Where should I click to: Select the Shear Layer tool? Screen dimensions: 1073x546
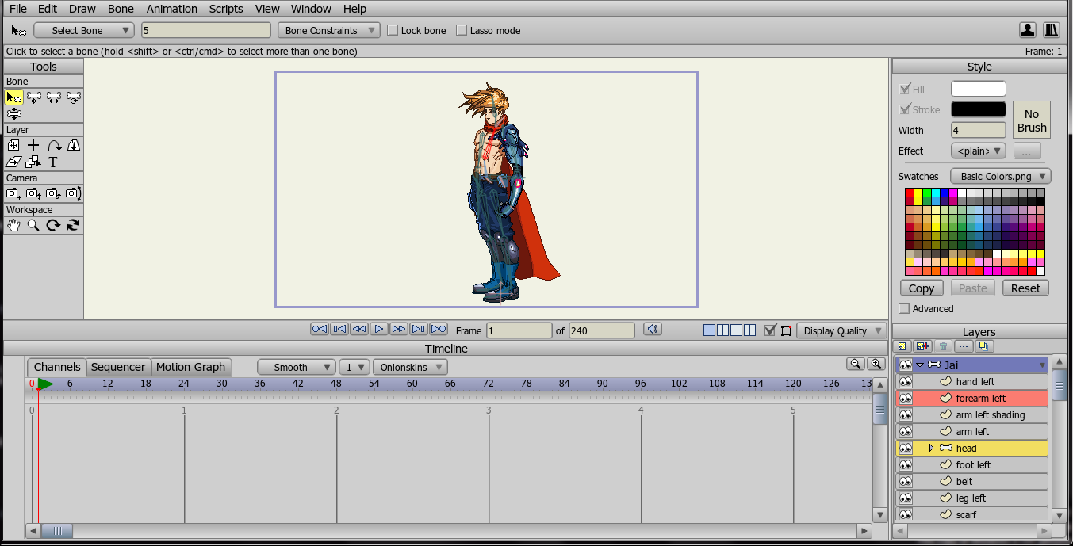[13, 162]
